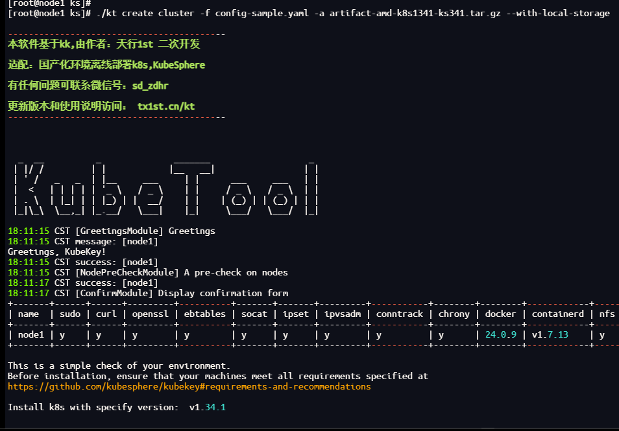Click the 'message: [node1]' log line
Viewport: 619px width, 431px height.
point(83,241)
